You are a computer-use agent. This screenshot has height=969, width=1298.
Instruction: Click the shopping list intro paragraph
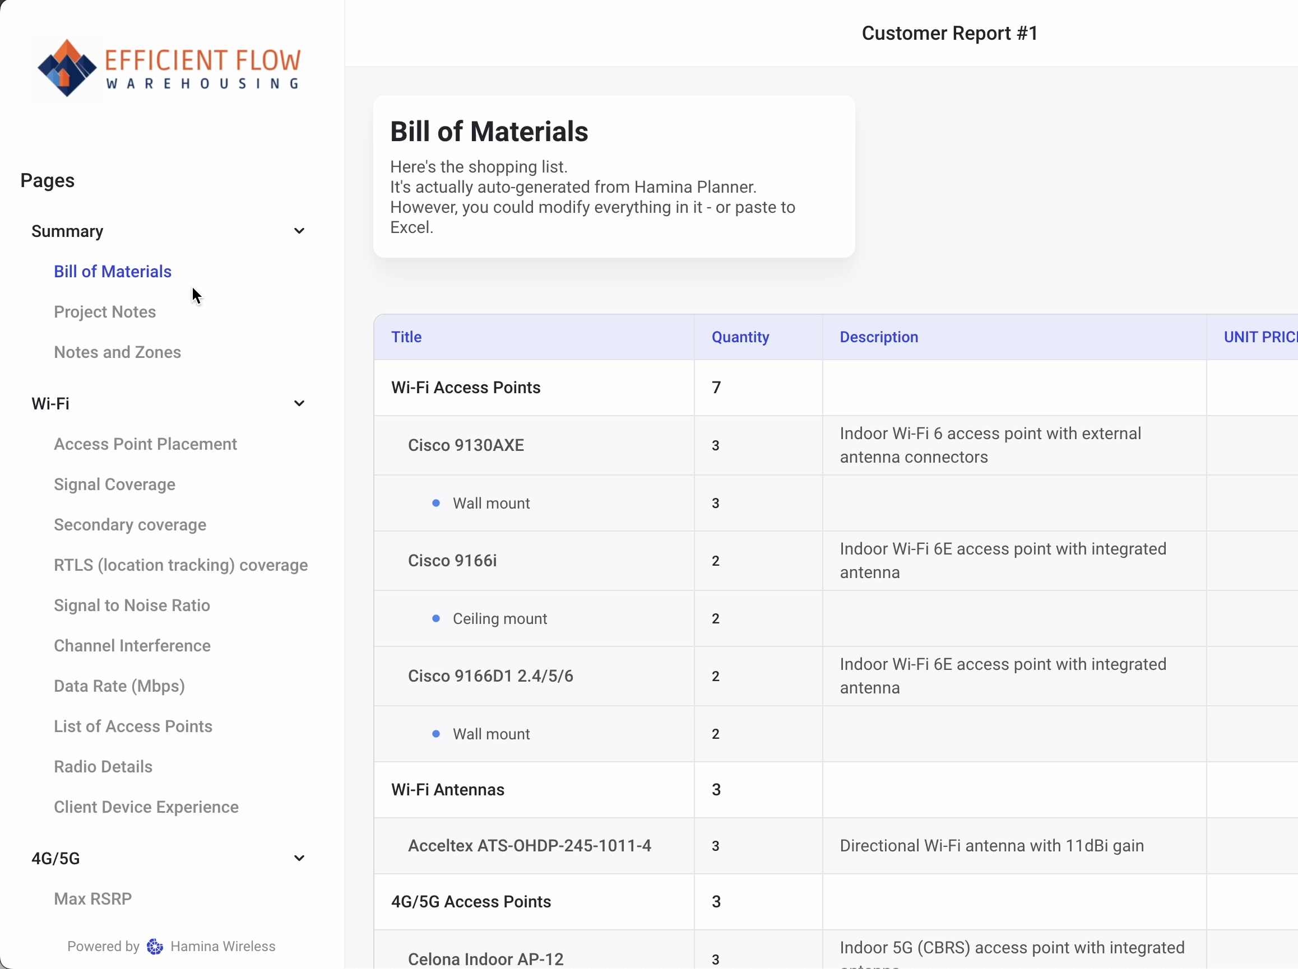[592, 197]
